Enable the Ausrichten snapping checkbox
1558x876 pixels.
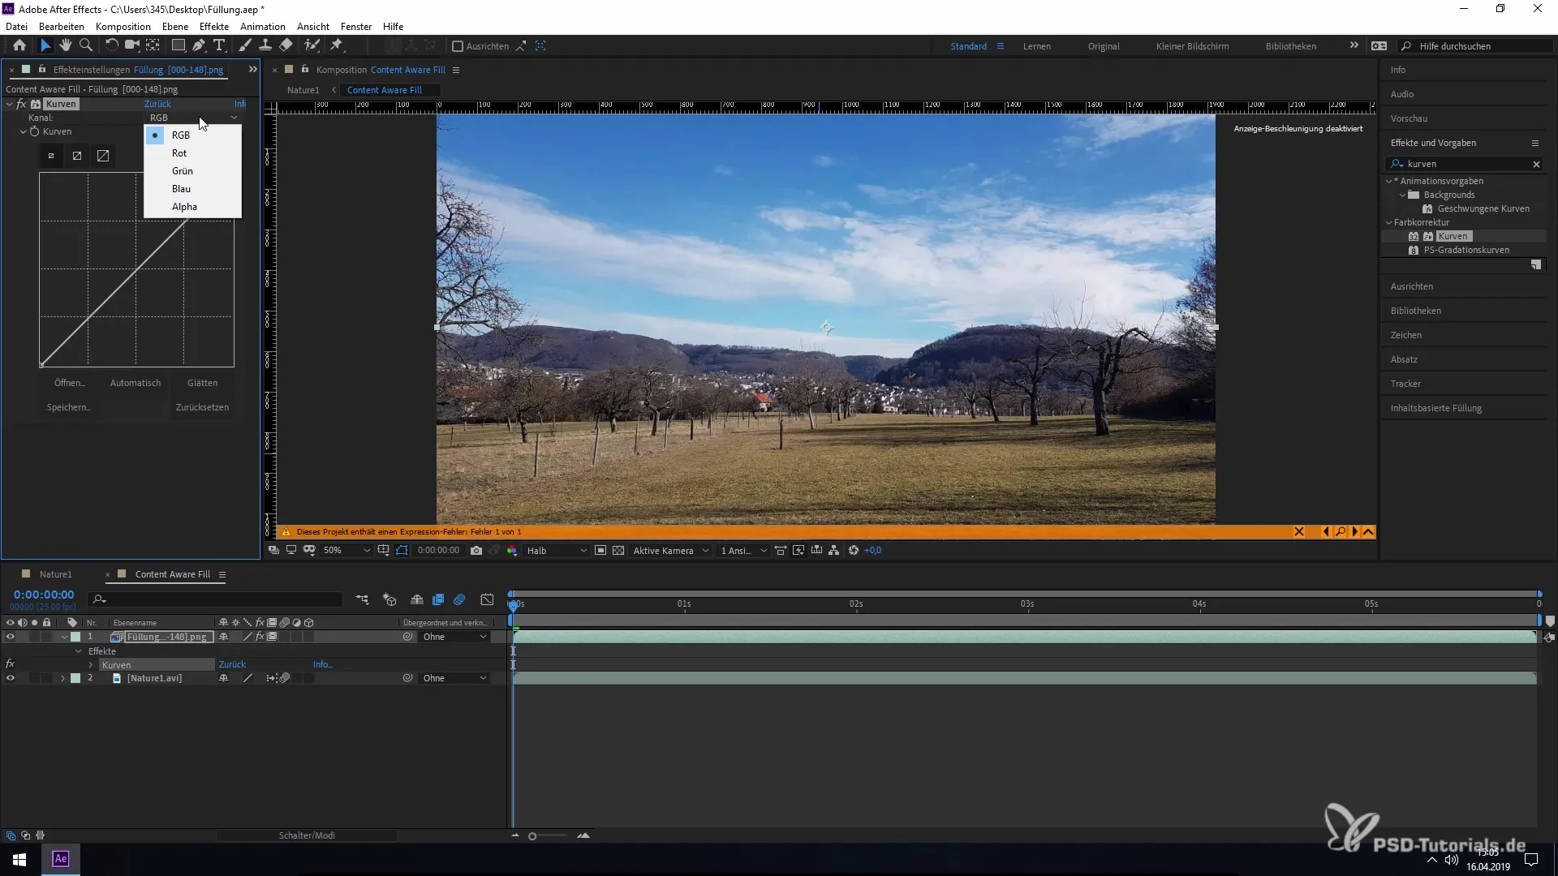point(458,46)
